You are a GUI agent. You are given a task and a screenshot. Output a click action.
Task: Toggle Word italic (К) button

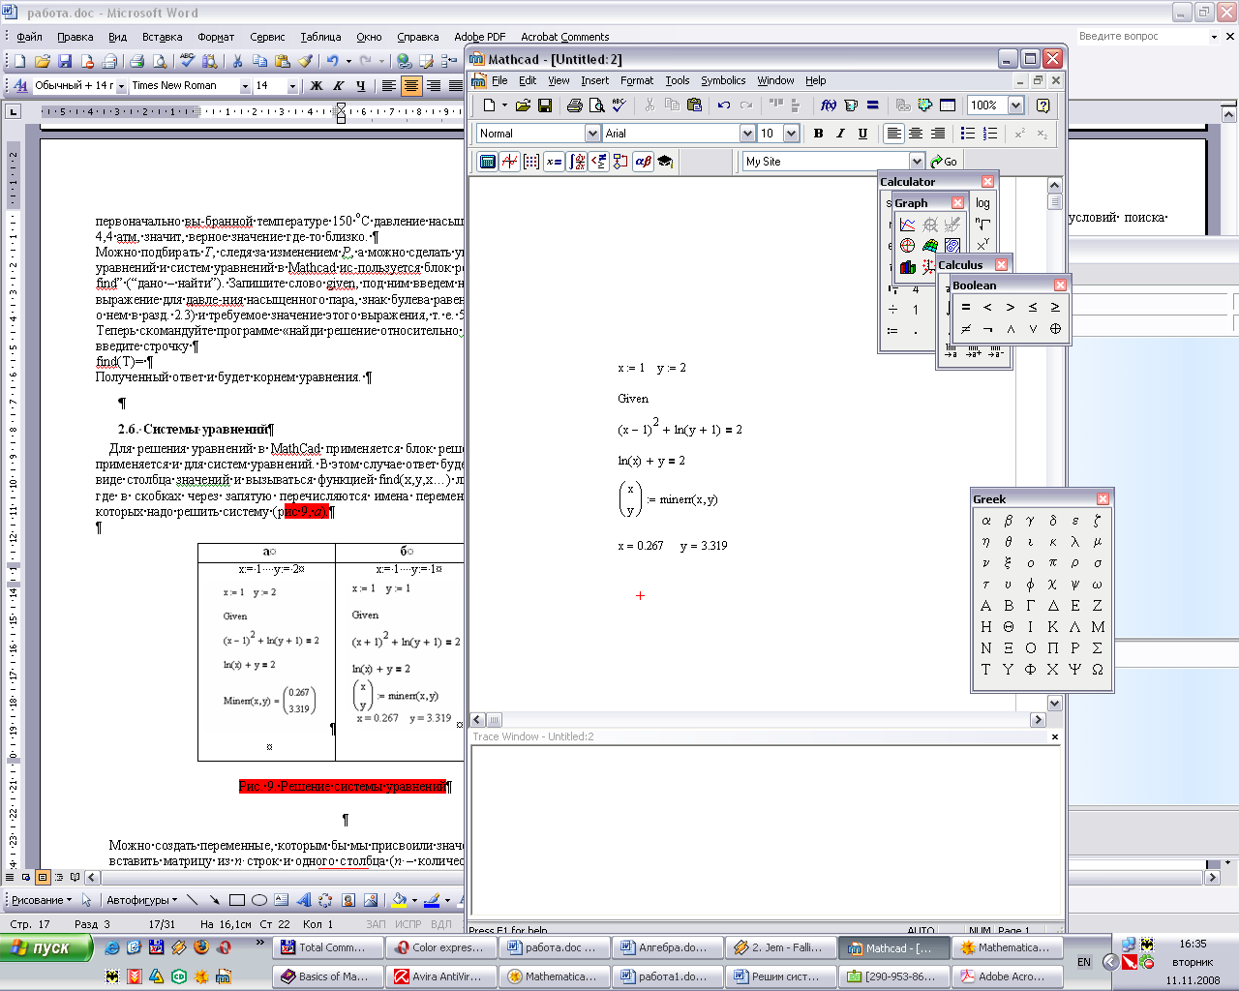[x=339, y=85]
